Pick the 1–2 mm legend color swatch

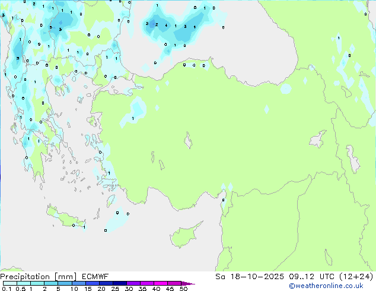[x=37, y=283]
